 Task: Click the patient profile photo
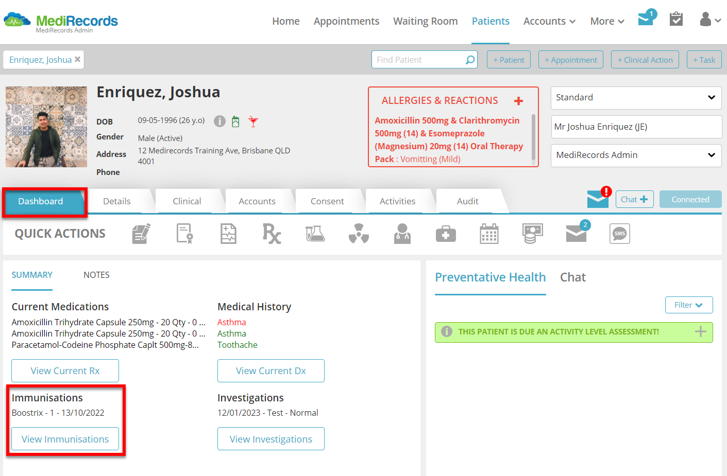tap(46, 127)
